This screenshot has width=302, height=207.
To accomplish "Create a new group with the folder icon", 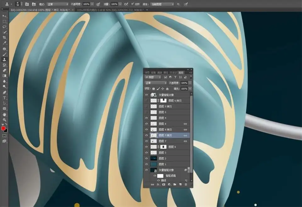I will [175, 185].
